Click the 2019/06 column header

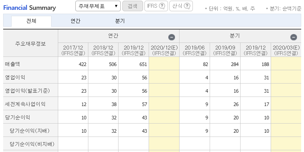point(195,50)
